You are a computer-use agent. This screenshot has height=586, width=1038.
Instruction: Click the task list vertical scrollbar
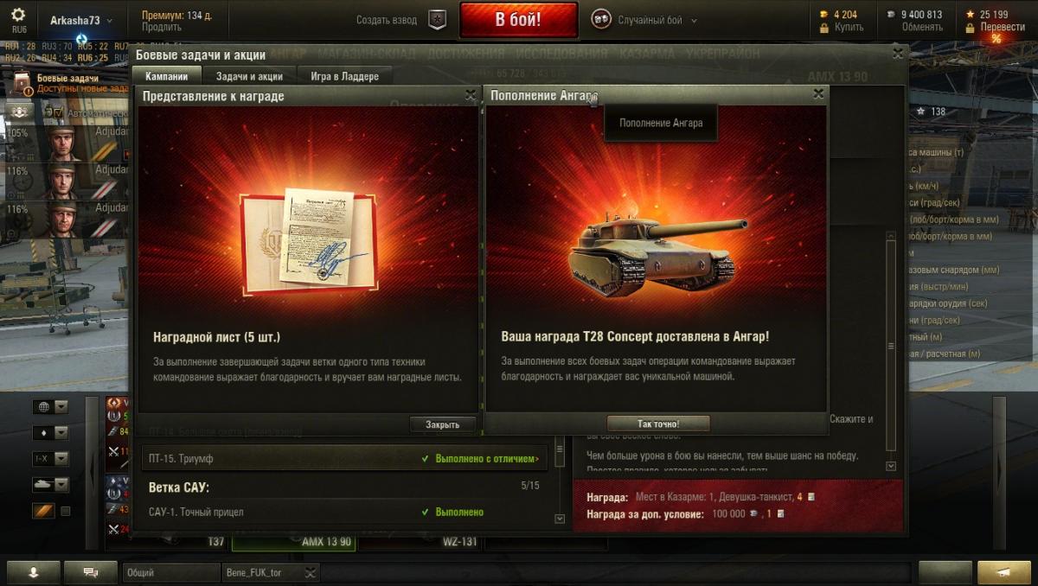(560, 480)
